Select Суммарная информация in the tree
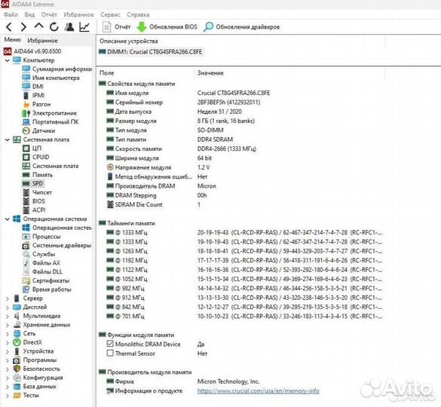Image resolution: width=441 pixels, height=407 pixels. [57, 69]
